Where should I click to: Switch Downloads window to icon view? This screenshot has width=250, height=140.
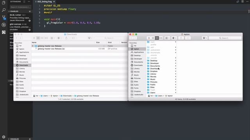click(34, 38)
